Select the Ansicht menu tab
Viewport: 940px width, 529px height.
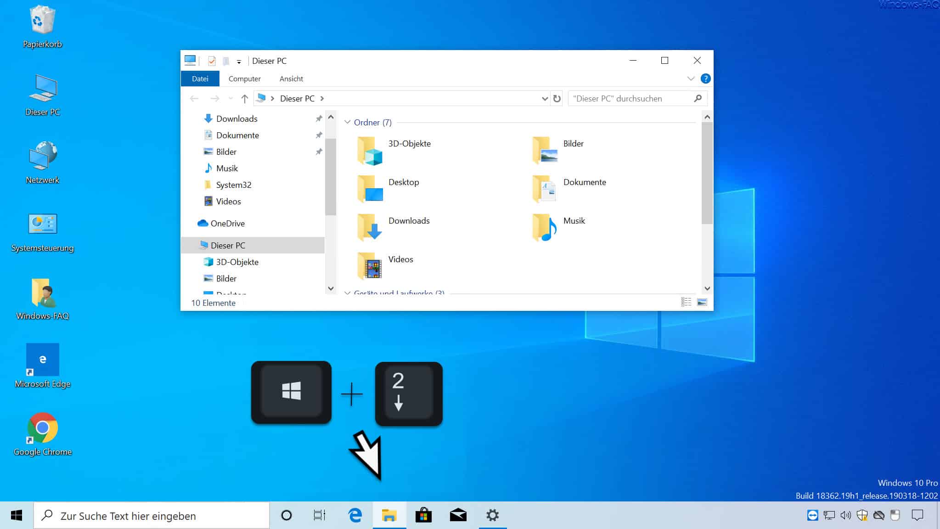point(291,78)
